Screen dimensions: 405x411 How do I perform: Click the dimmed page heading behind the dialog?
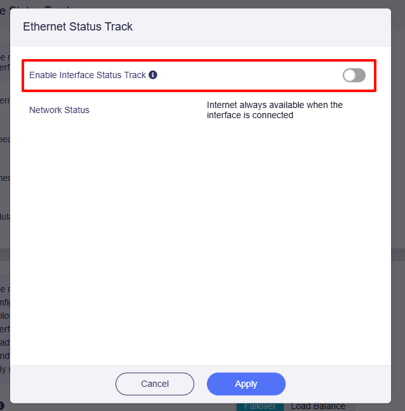pos(38,4)
